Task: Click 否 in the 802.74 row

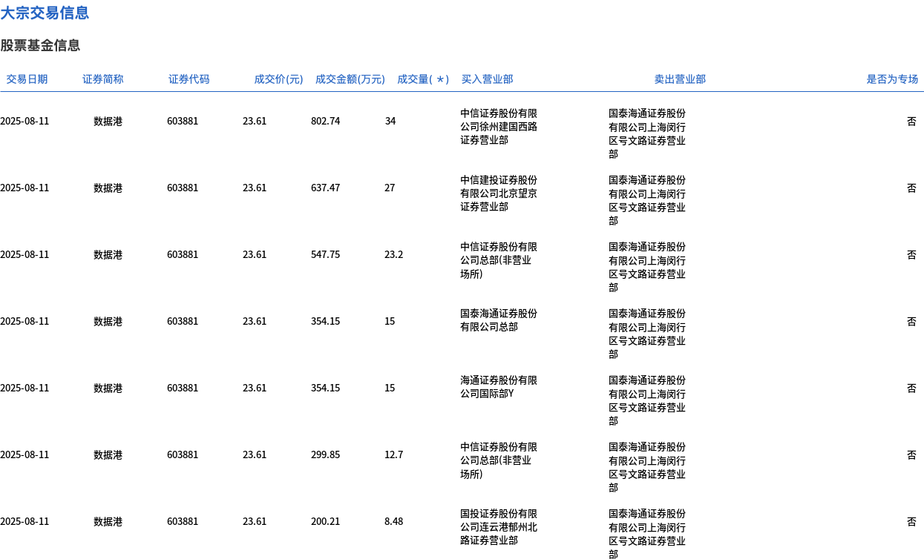Action: click(911, 121)
